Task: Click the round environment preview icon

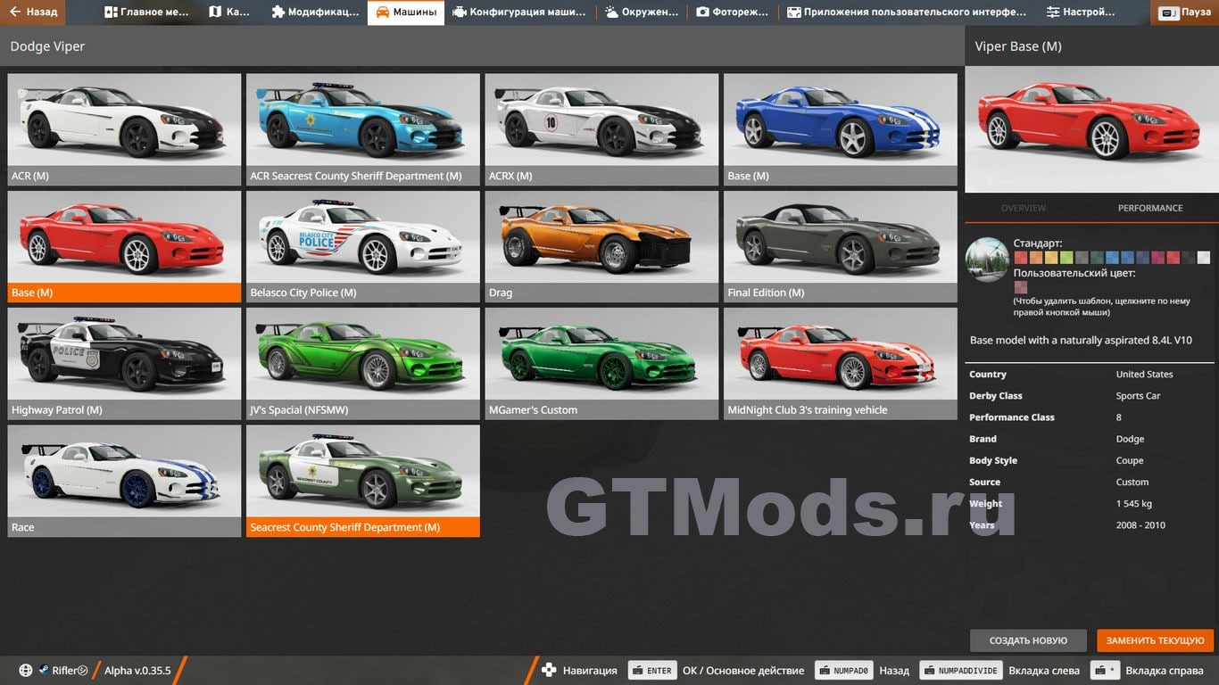Action: click(x=987, y=260)
